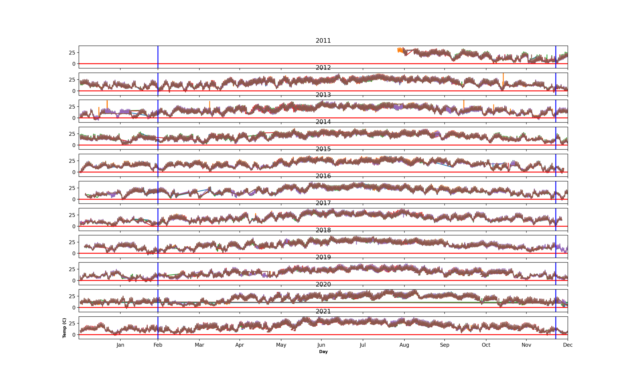This screenshot has width=631, height=381.
Task: Click the Jan x-axis tick label
Action: 120,345
